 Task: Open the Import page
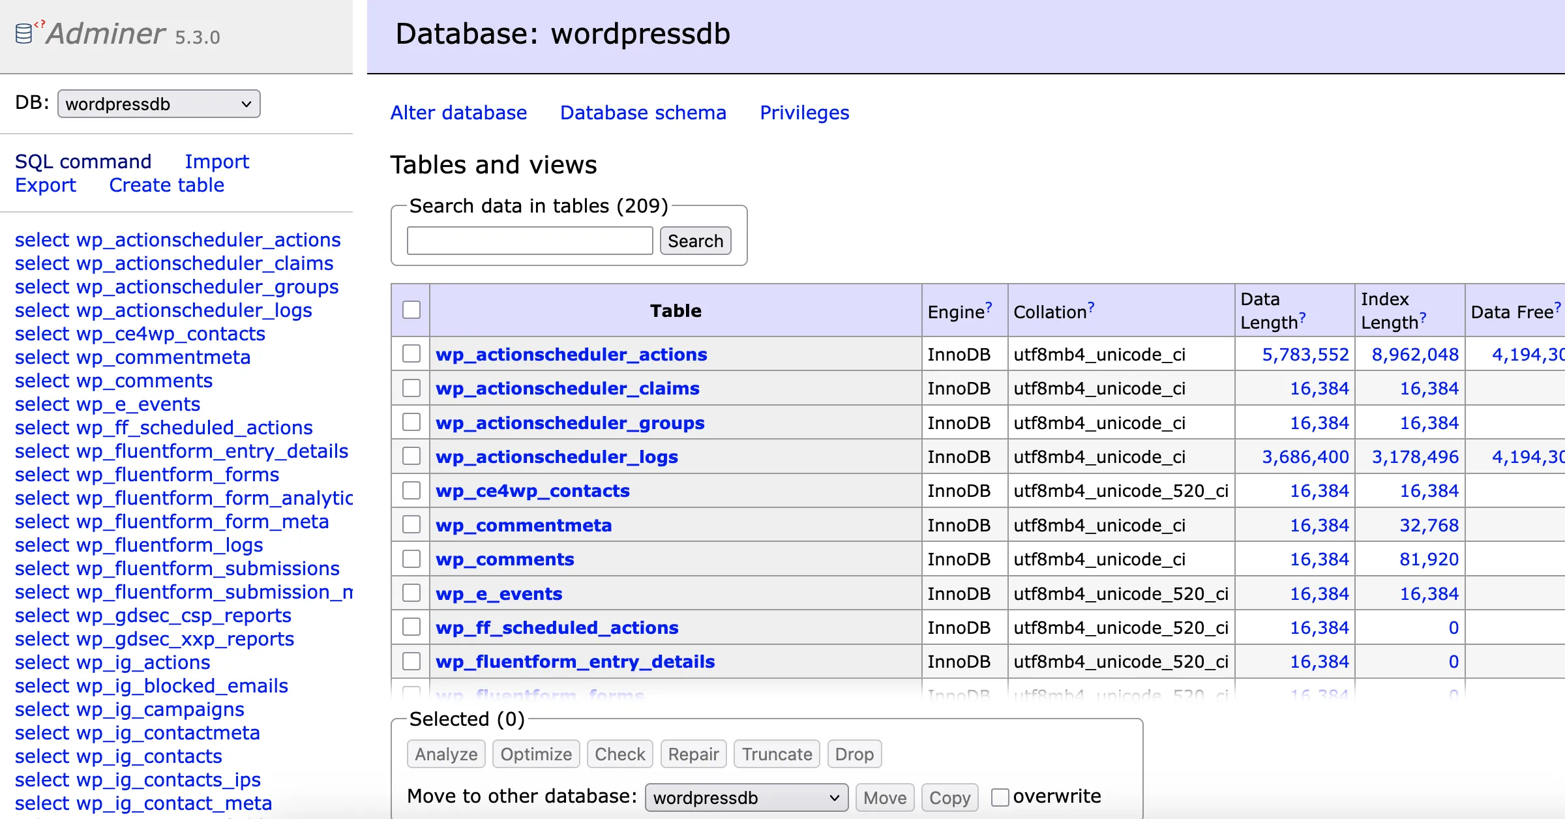coord(217,162)
